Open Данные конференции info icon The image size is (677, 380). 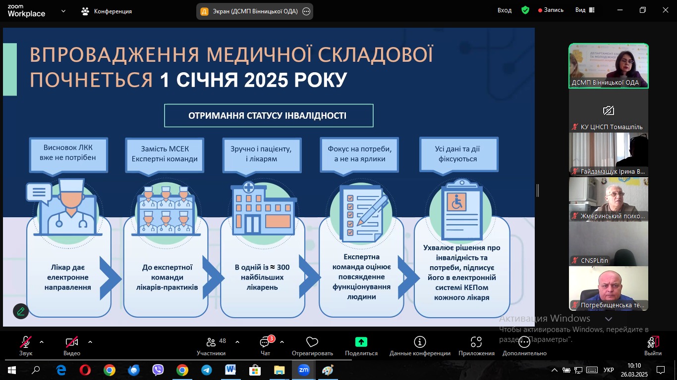pyautogui.click(x=420, y=342)
